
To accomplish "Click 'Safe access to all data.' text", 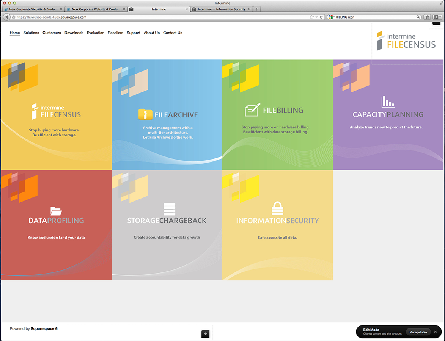I will pos(277,238).
